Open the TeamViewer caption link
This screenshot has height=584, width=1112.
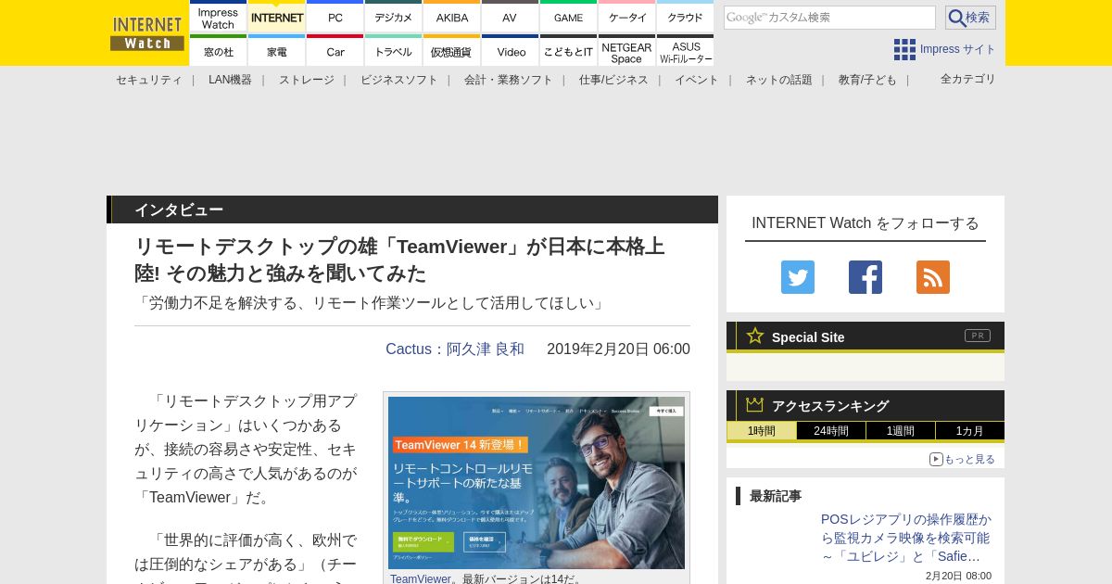[x=421, y=578]
